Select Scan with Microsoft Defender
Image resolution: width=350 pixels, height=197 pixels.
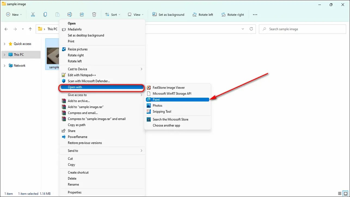point(102,81)
